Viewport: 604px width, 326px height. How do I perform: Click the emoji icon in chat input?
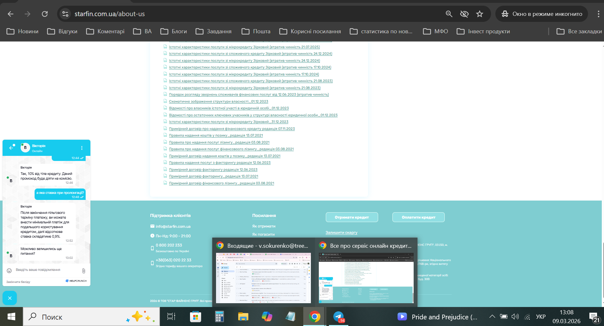coord(9,271)
